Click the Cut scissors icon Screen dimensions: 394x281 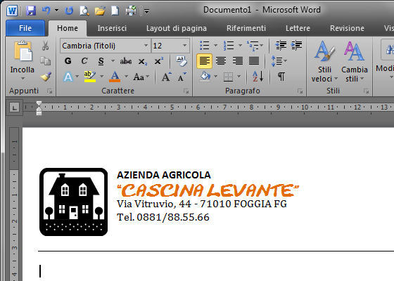tap(45, 46)
